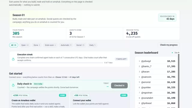Click the Daily check-in flame icon

[x=13, y=85]
